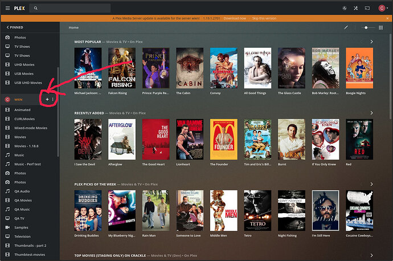Screen dimensions: 393x261
Task: Expand Top Movies on Crackle with its arrow
Action: coord(371,255)
